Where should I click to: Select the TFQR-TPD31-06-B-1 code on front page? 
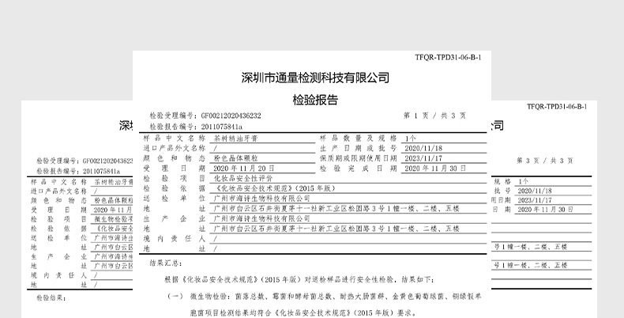coord(448,58)
